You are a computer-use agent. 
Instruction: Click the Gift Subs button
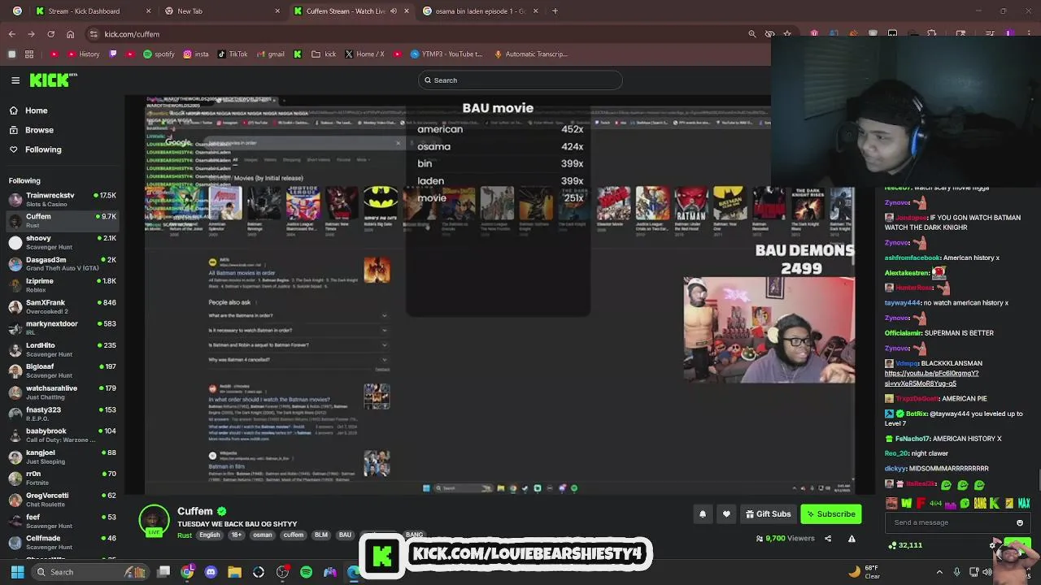tap(768, 514)
